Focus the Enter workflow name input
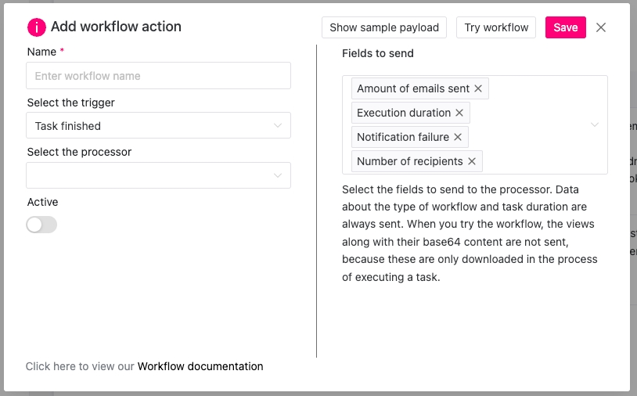The width and height of the screenshot is (637, 396). click(158, 76)
